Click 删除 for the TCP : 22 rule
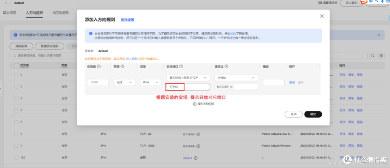The width and height of the screenshot is (390, 168). point(360,134)
